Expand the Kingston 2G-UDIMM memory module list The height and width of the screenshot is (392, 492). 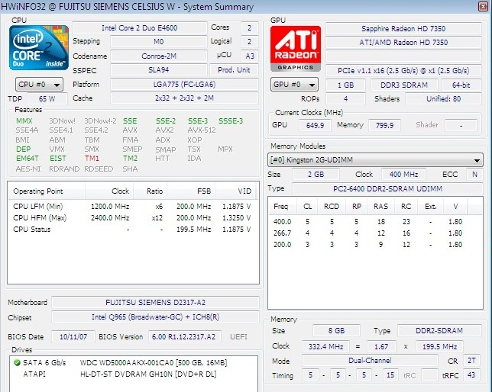(x=375, y=160)
